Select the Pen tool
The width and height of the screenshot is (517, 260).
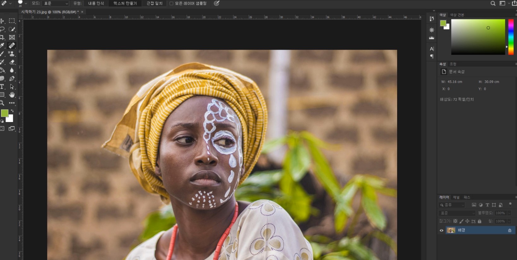[12, 78]
